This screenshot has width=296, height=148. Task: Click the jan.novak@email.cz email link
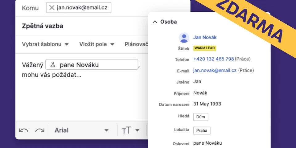pos(215,70)
